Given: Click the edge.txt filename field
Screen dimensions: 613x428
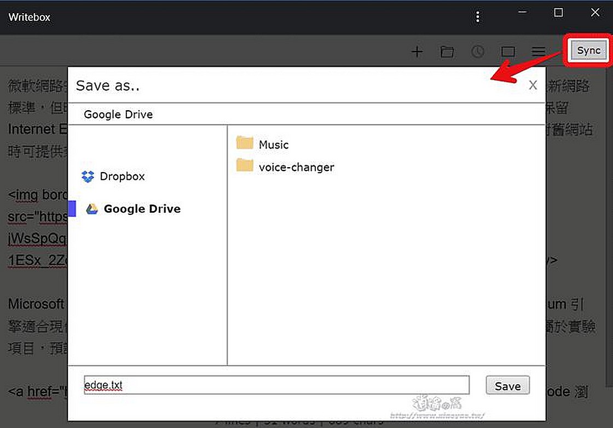Looking at the screenshot, I should [x=276, y=385].
